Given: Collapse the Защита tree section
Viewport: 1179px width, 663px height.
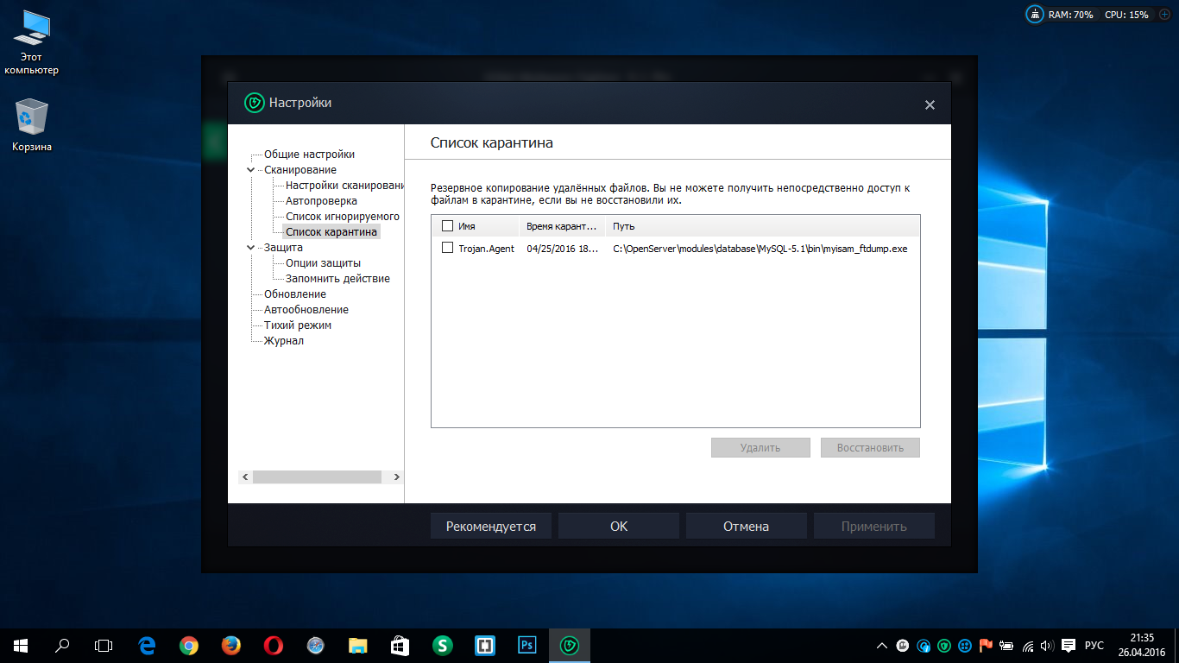Looking at the screenshot, I should (250, 248).
